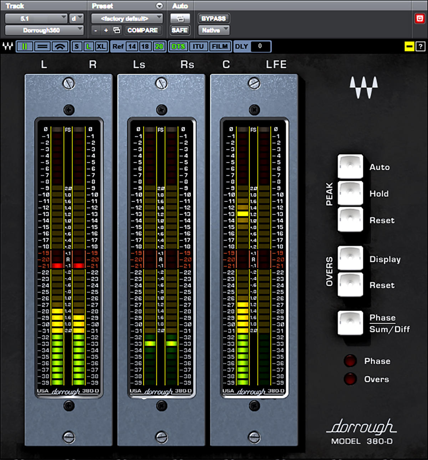Select ITU channel order
The image size is (428, 460).
click(x=198, y=46)
